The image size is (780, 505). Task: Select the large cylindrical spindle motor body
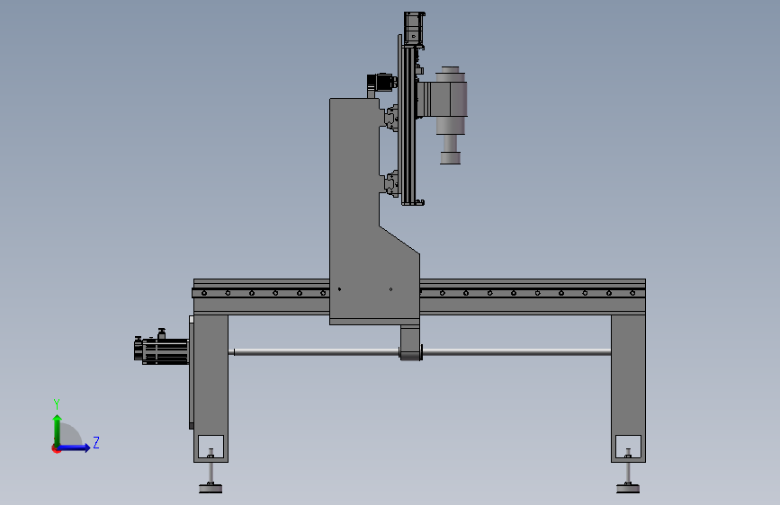(452, 101)
